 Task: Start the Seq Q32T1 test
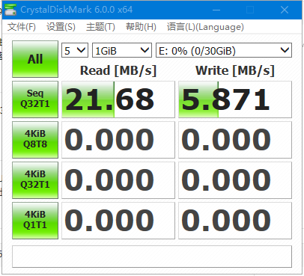click(x=35, y=99)
